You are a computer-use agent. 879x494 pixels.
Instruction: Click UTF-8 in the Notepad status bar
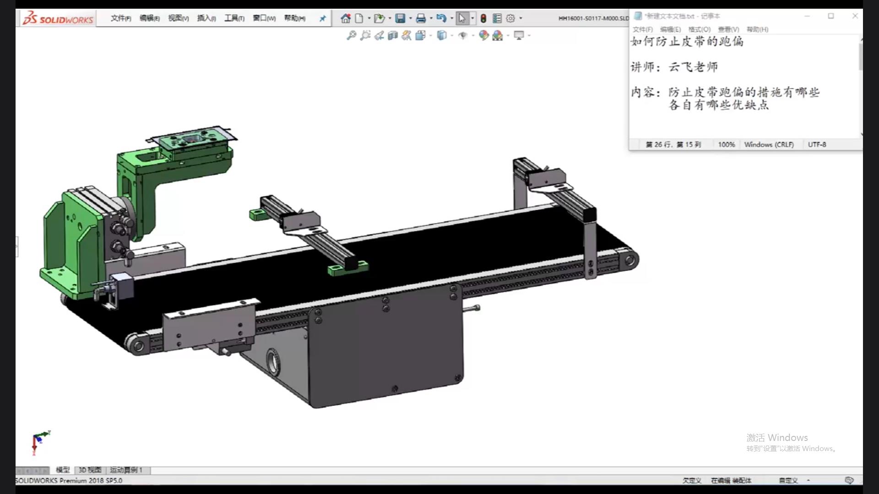[x=817, y=145]
